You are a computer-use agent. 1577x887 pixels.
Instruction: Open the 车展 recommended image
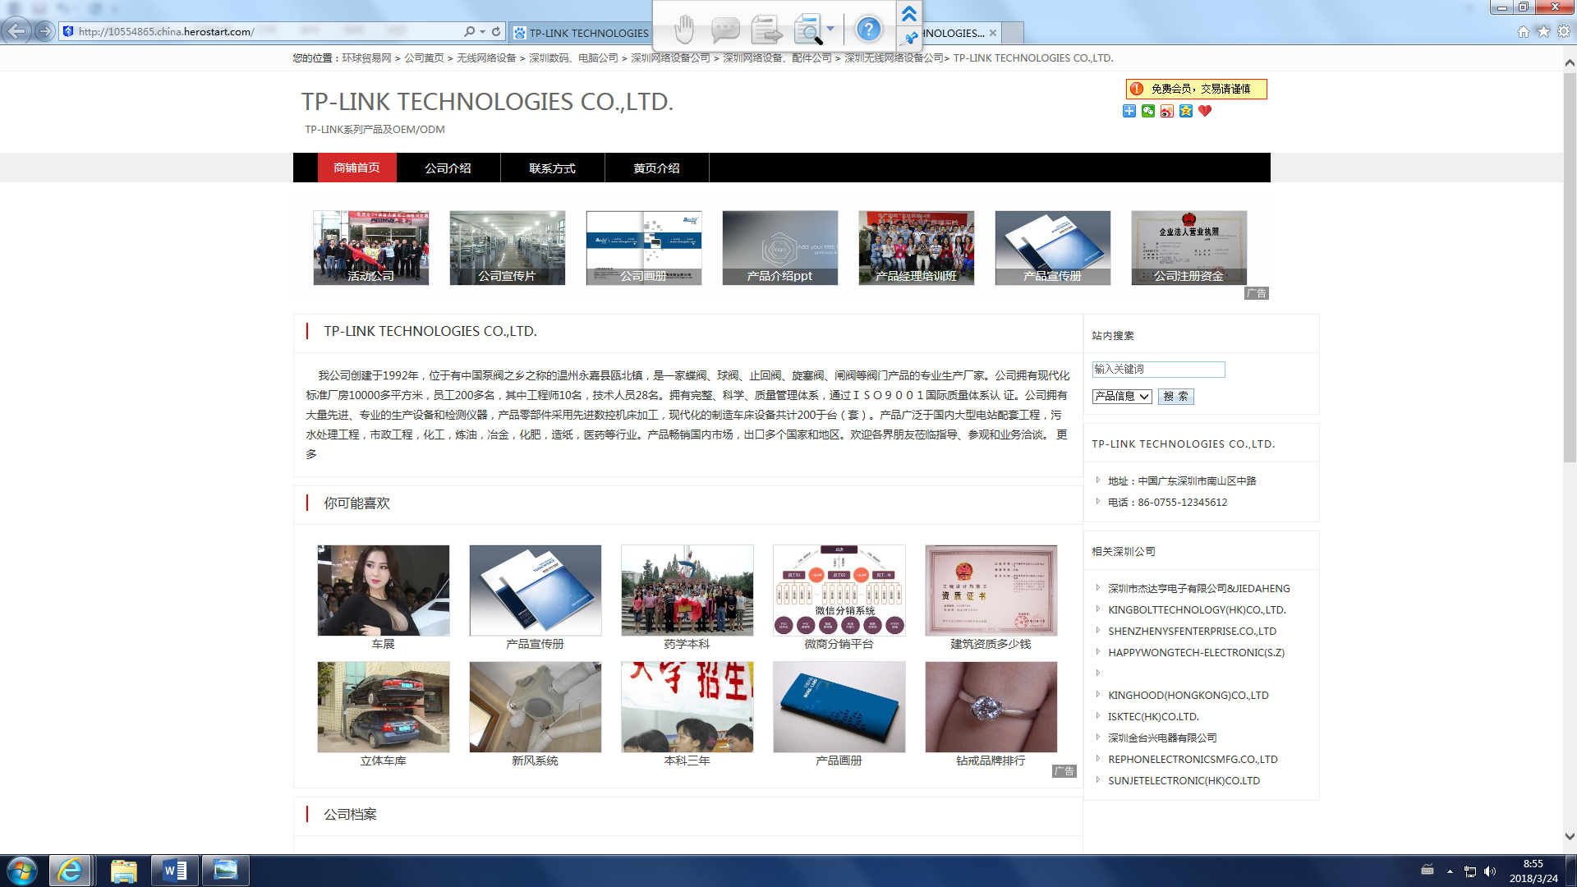[384, 591]
